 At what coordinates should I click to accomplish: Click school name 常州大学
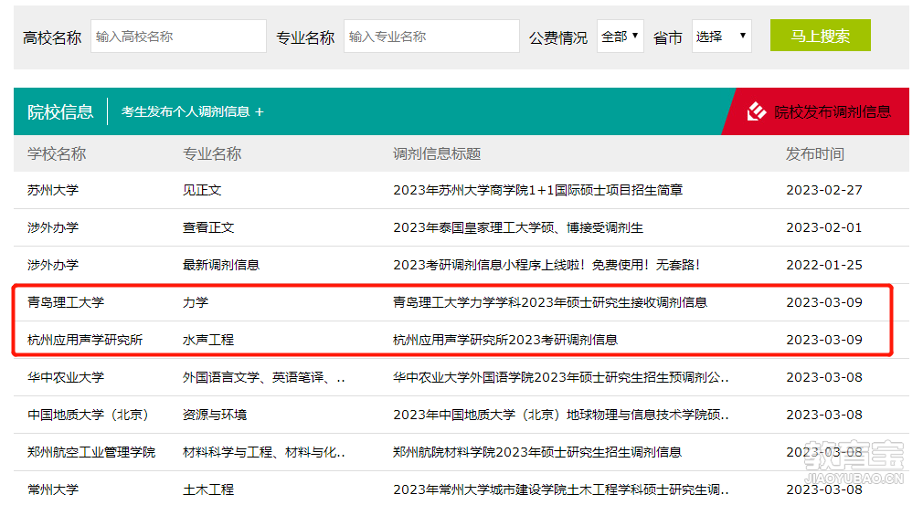[53, 489]
